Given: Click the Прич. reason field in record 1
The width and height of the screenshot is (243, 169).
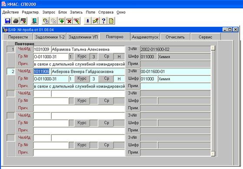Looking at the screenshot, I should pos(79,64).
